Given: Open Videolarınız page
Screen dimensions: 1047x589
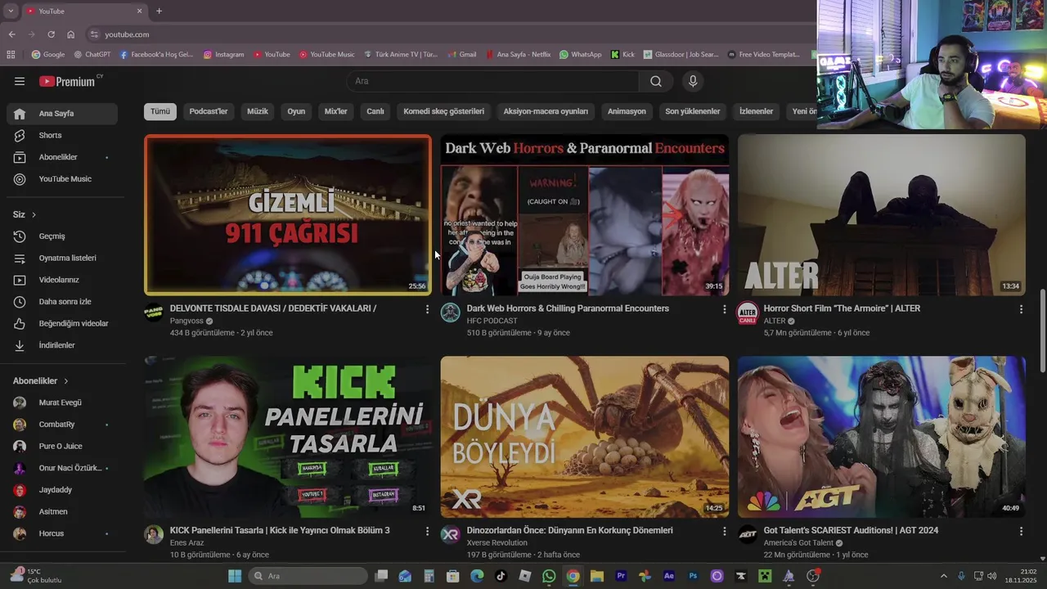Looking at the screenshot, I should point(62,280).
